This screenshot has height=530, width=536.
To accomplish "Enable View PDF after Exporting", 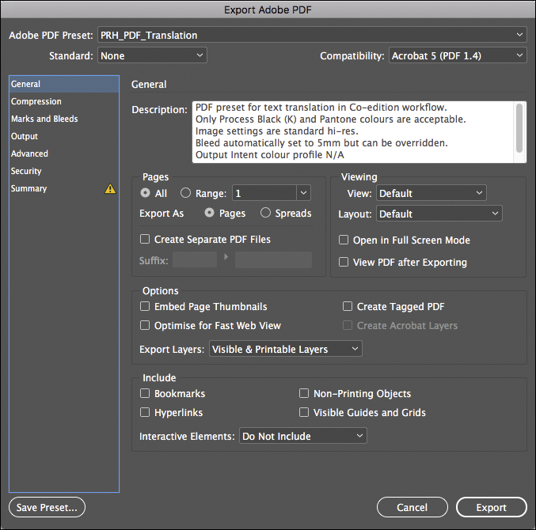I will coord(344,262).
